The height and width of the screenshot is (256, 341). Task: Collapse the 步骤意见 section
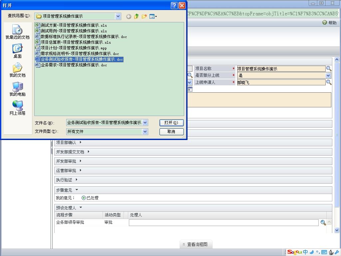pyautogui.click(x=77, y=190)
